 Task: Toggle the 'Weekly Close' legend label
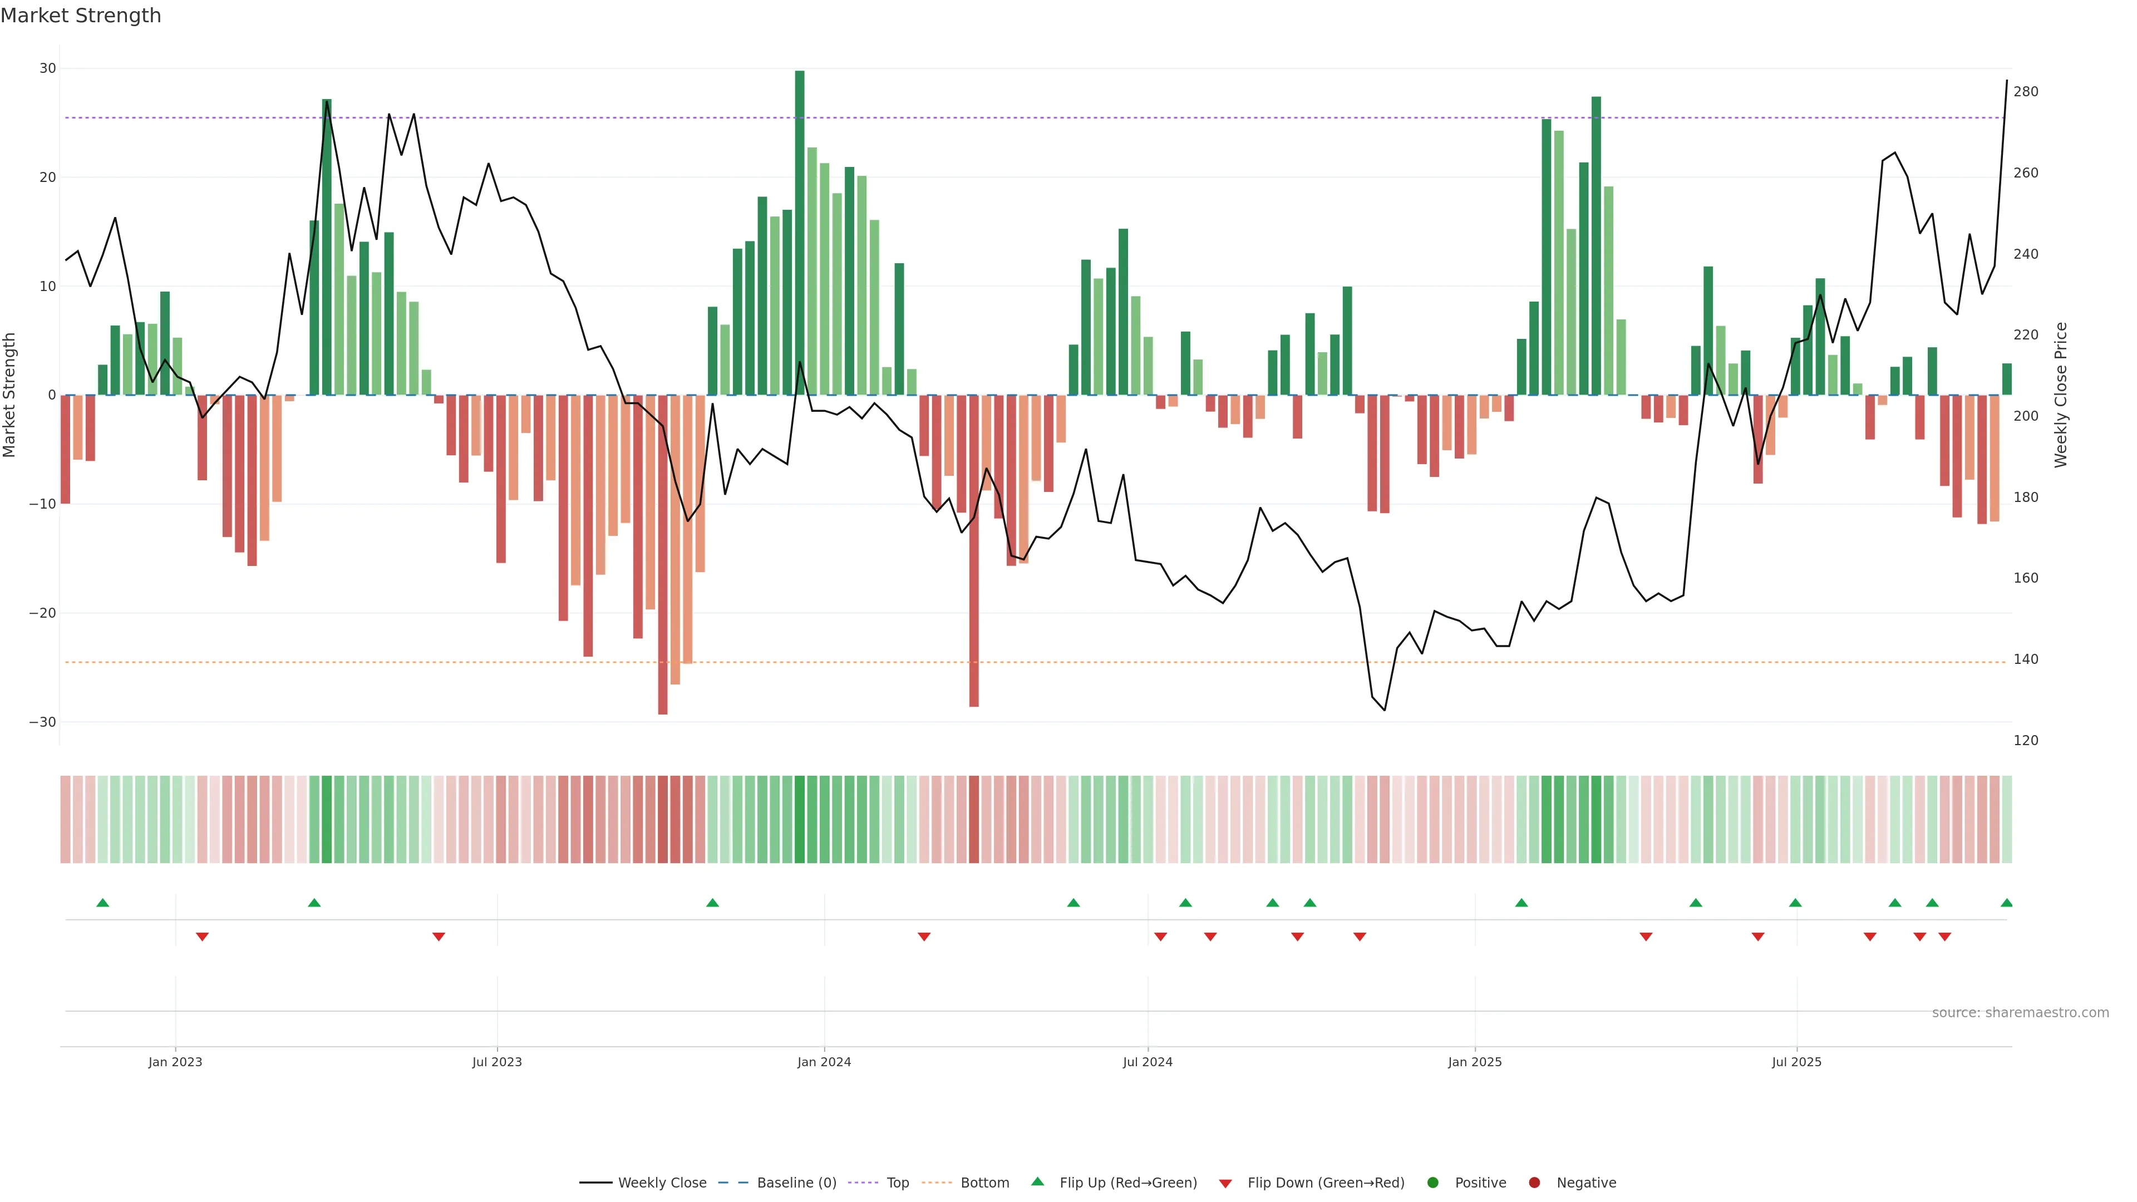[x=662, y=1182]
